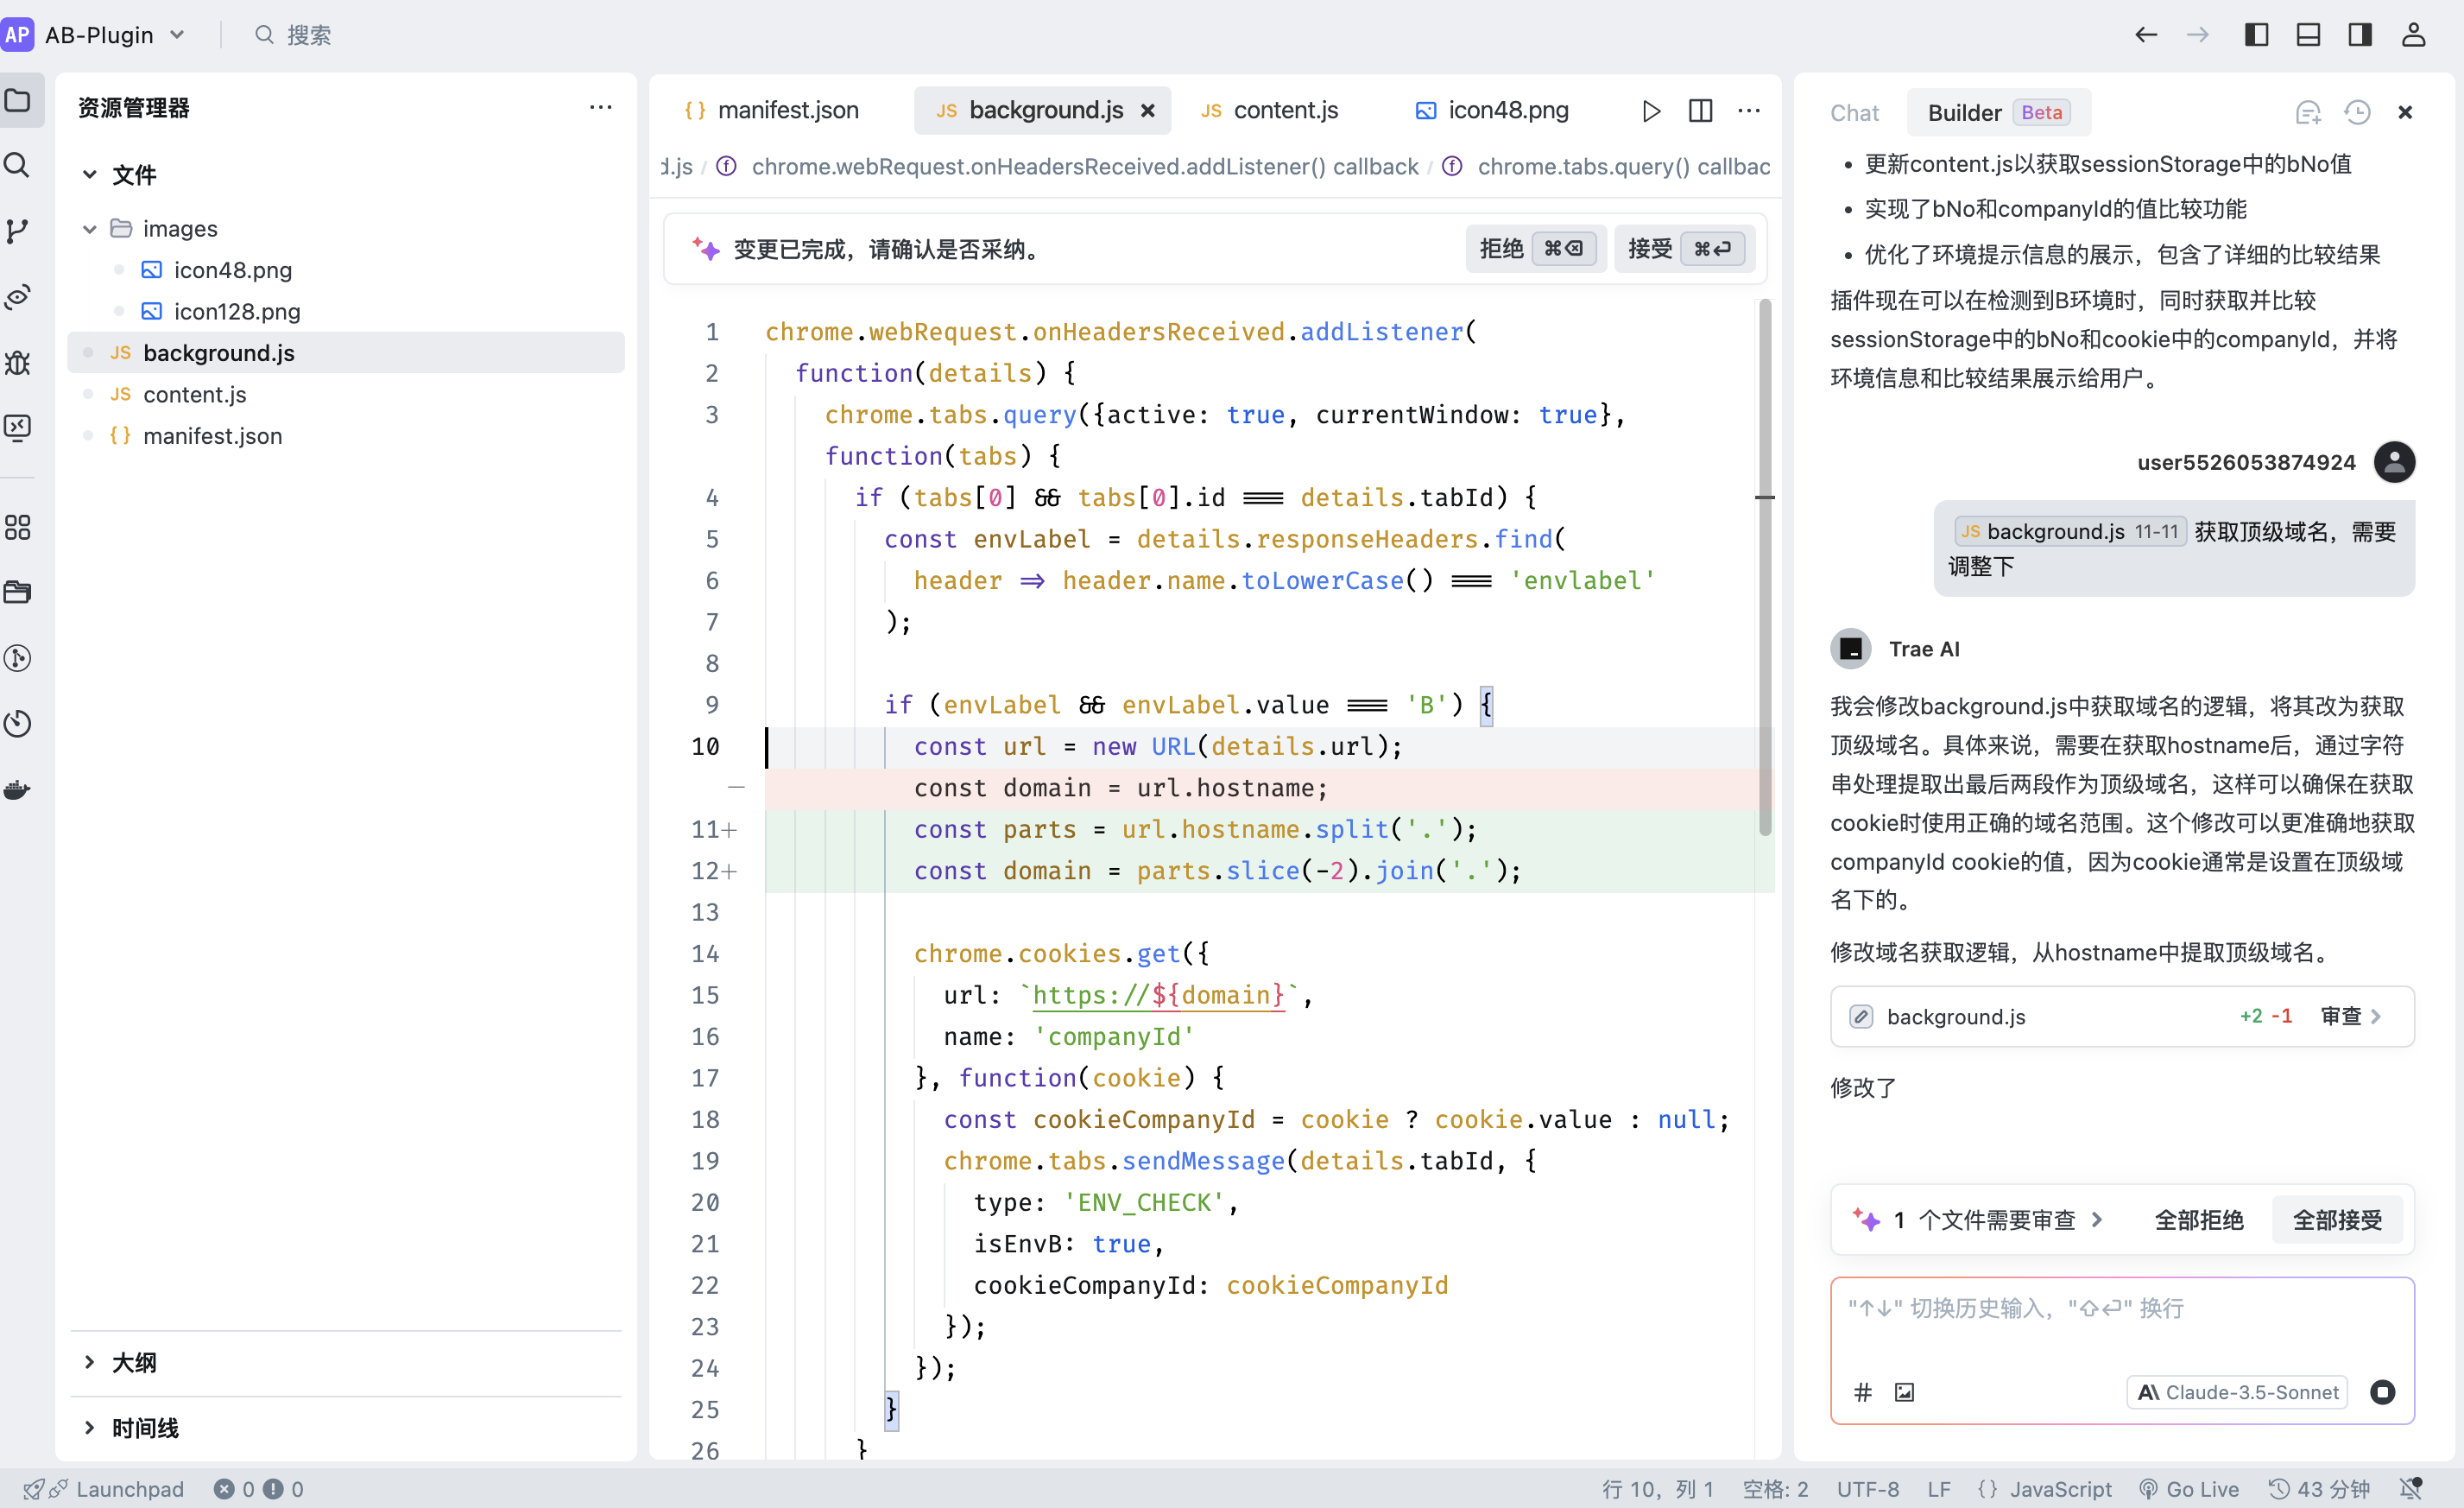Collapse the images folder
Viewport: 2464px width, 1508px height.
(x=89, y=229)
